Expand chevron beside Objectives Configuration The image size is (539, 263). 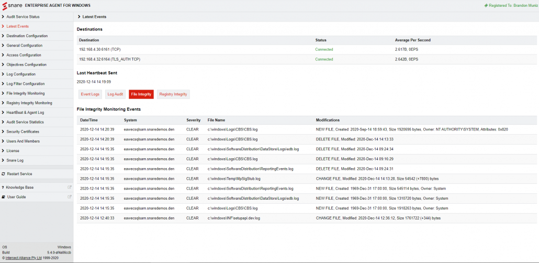(x=3, y=65)
